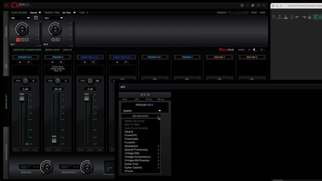This screenshot has height=181, width=322.
Task: Switch to the Digital Outs tab
Action: pyautogui.click(x=52, y=50)
